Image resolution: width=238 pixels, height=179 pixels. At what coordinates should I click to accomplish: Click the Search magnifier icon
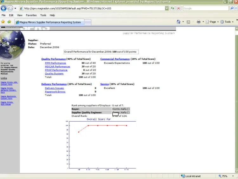point(232,8)
